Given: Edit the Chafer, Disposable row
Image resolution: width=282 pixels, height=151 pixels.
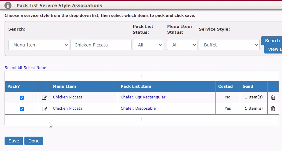Looking at the screenshot, I should pyautogui.click(x=45, y=109).
